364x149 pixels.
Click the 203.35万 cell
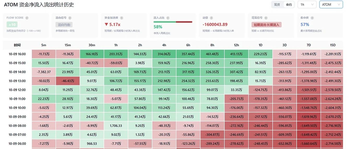(x=116, y=54)
